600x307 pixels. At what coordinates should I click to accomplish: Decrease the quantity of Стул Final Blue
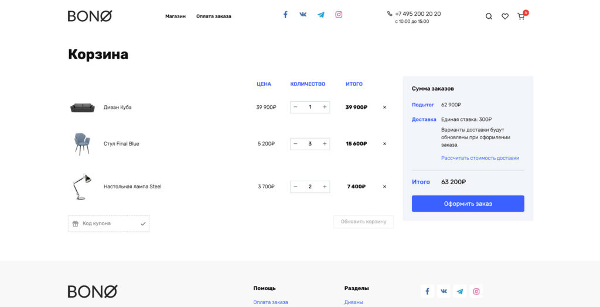295,144
